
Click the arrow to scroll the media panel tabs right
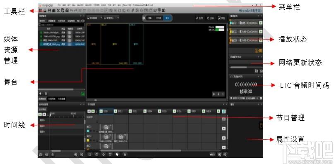pos(84,21)
